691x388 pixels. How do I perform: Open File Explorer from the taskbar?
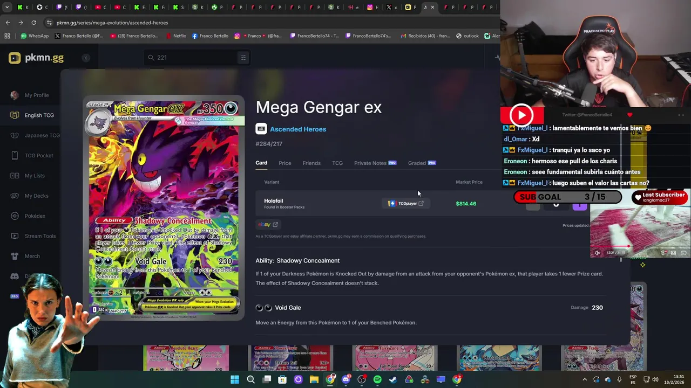click(x=314, y=379)
